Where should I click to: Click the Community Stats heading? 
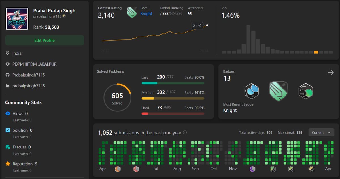[x=23, y=102]
